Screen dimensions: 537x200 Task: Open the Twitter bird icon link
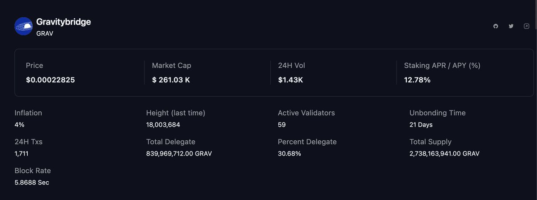pos(511,26)
